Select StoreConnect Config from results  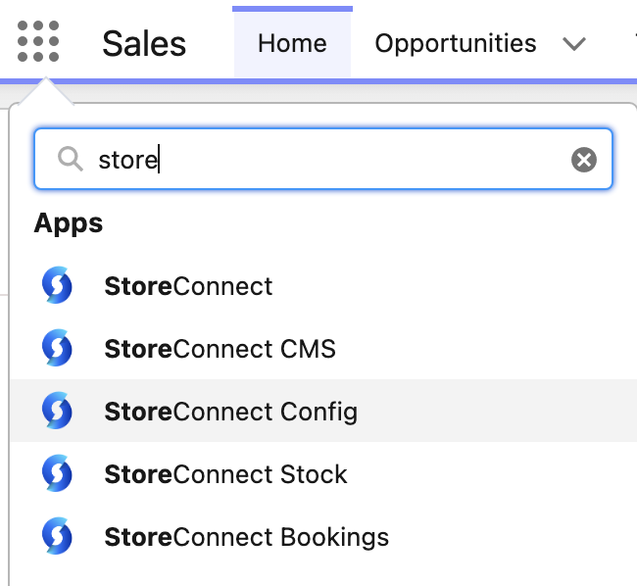point(230,413)
